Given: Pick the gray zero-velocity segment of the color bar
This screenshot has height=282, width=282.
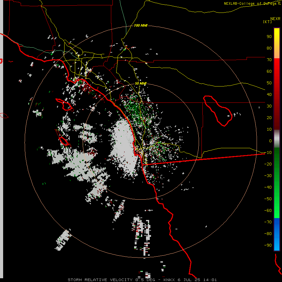Looking at the screenshot, I should pos(277,139).
